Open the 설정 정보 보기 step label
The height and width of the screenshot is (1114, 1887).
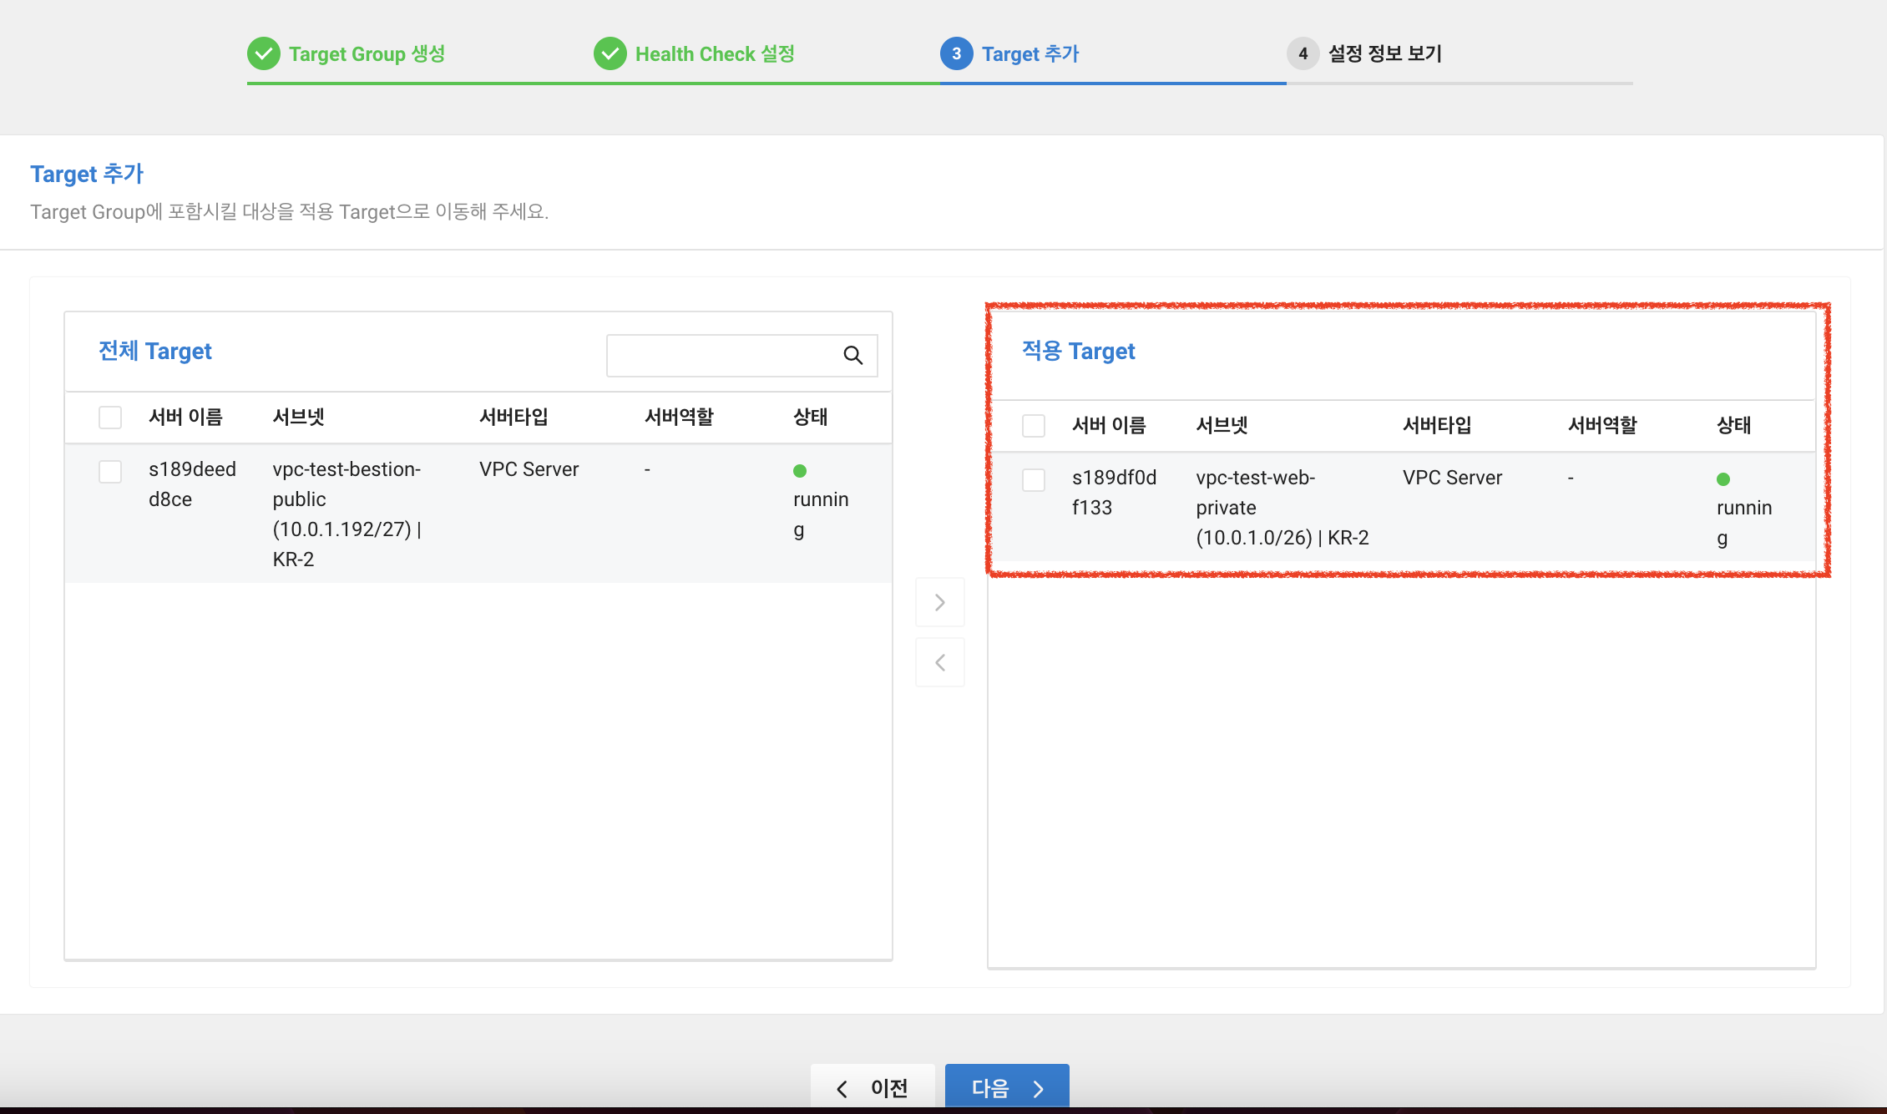[1385, 54]
